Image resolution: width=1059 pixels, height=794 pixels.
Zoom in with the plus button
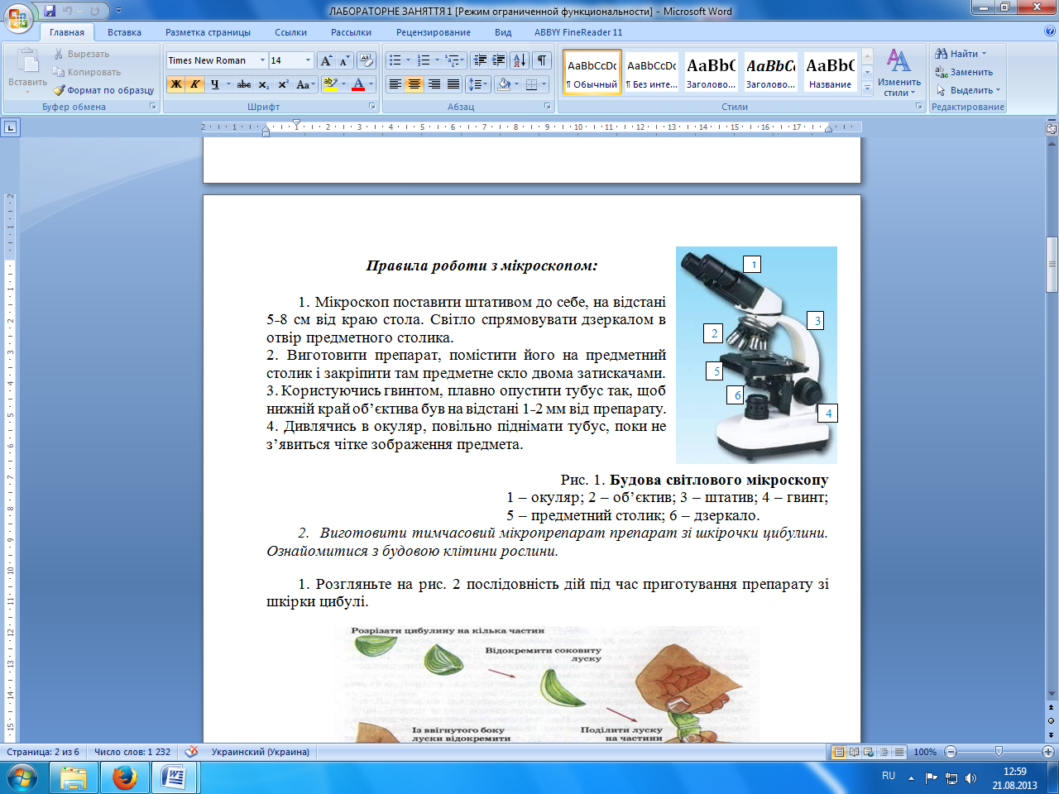coord(1048,752)
